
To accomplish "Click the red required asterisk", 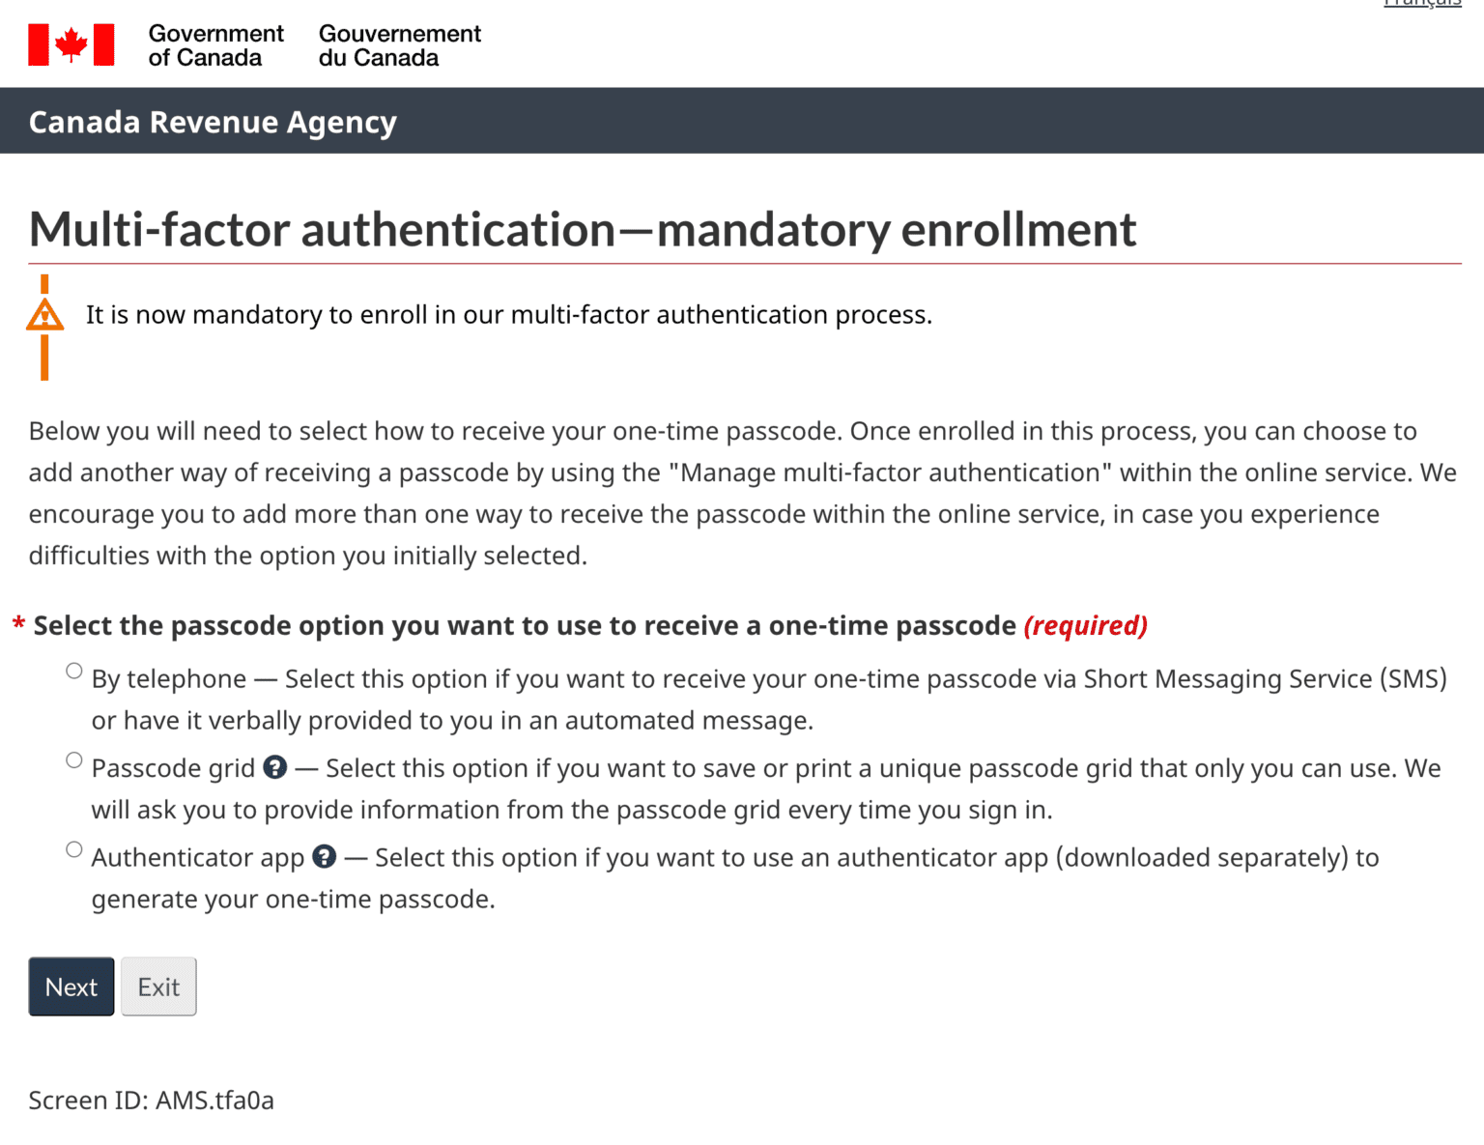I will pyautogui.click(x=18, y=626).
